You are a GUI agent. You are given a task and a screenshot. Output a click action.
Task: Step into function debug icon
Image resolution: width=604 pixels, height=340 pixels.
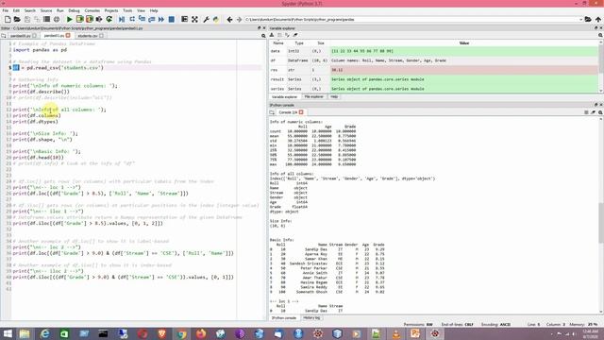pos(142,19)
